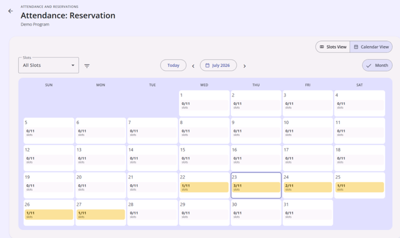Open 0/11 slots entry on July 28

point(153,215)
